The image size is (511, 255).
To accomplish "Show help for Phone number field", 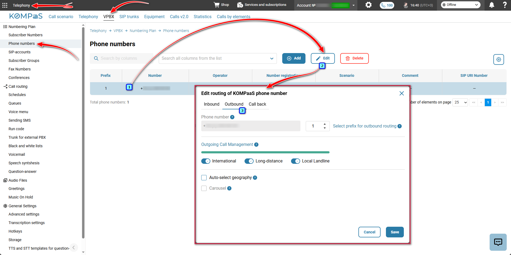I will tap(232, 117).
